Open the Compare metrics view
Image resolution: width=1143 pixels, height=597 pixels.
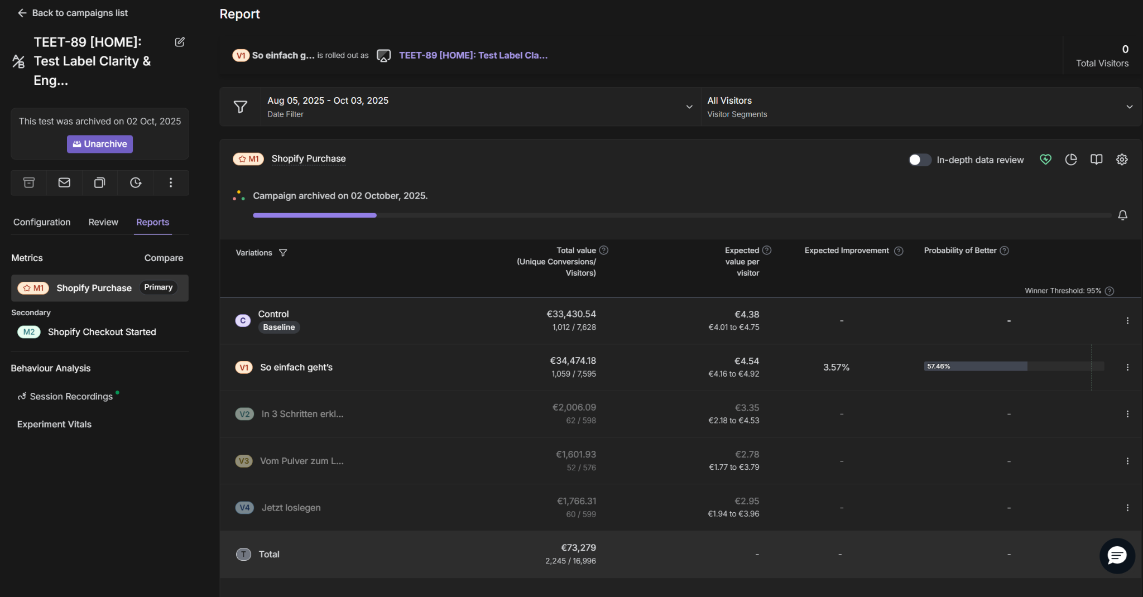click(x=164, y=257)
